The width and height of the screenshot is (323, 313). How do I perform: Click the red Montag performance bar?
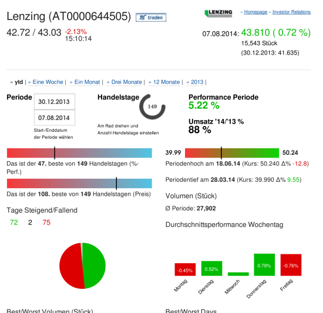pos(185,270)
